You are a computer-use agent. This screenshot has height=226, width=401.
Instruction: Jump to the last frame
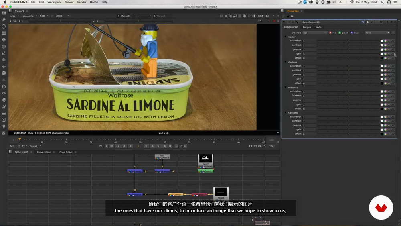(165, 146)
